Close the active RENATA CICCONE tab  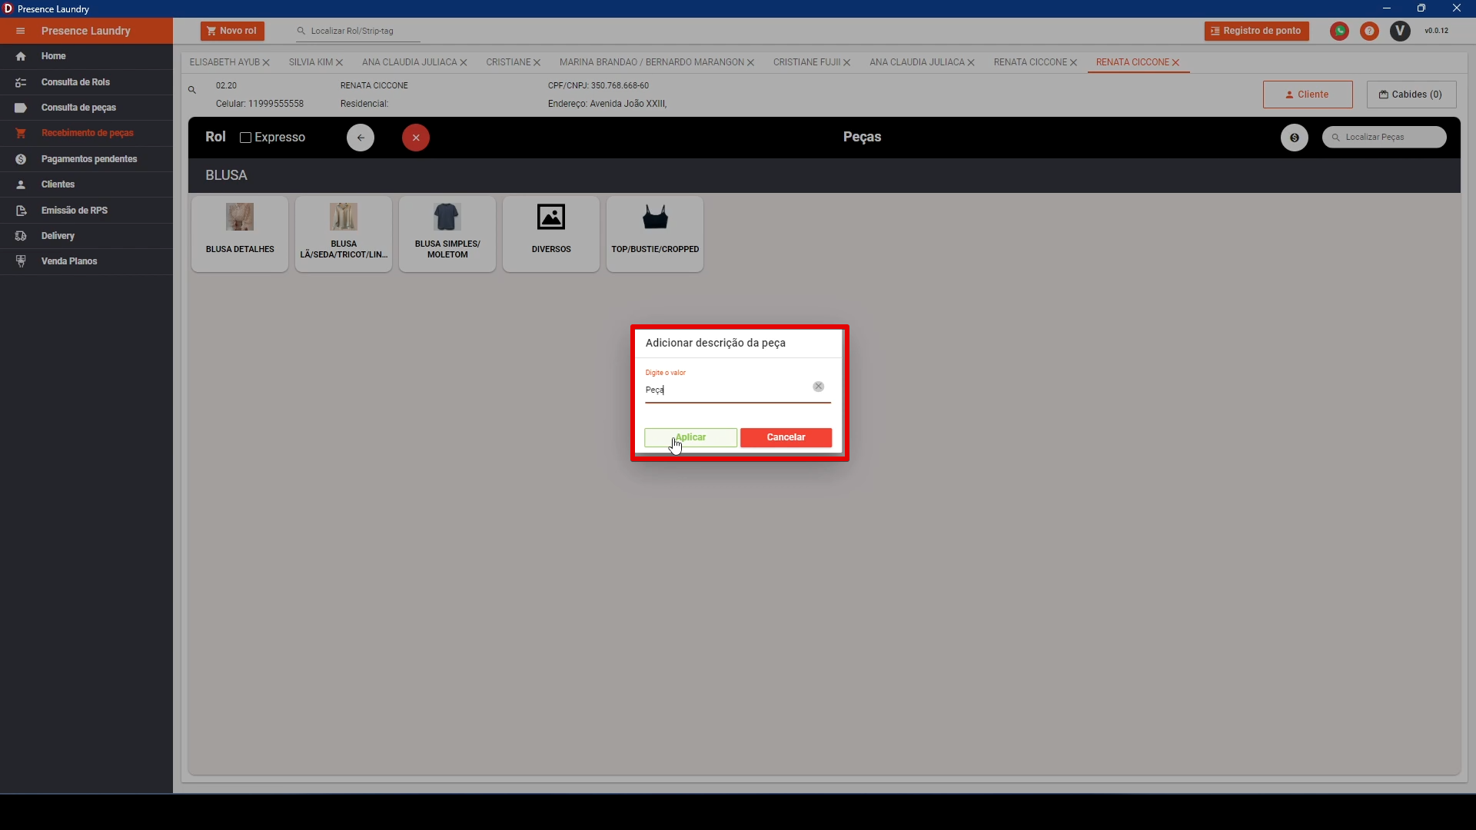pyautogui.click(x=1176, y=63)
